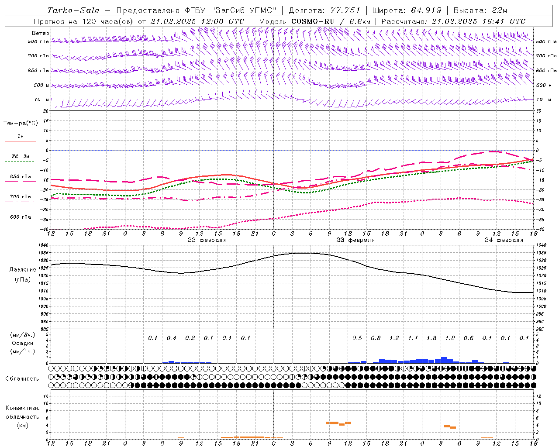Click the 850 гПа temperature legend entry
Screen dimensions: 559x447
coord(21,177)
